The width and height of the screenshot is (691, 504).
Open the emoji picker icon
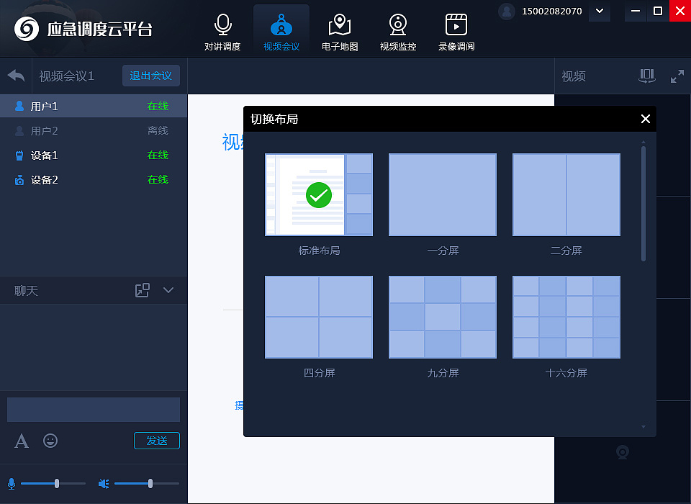[50, 441]
